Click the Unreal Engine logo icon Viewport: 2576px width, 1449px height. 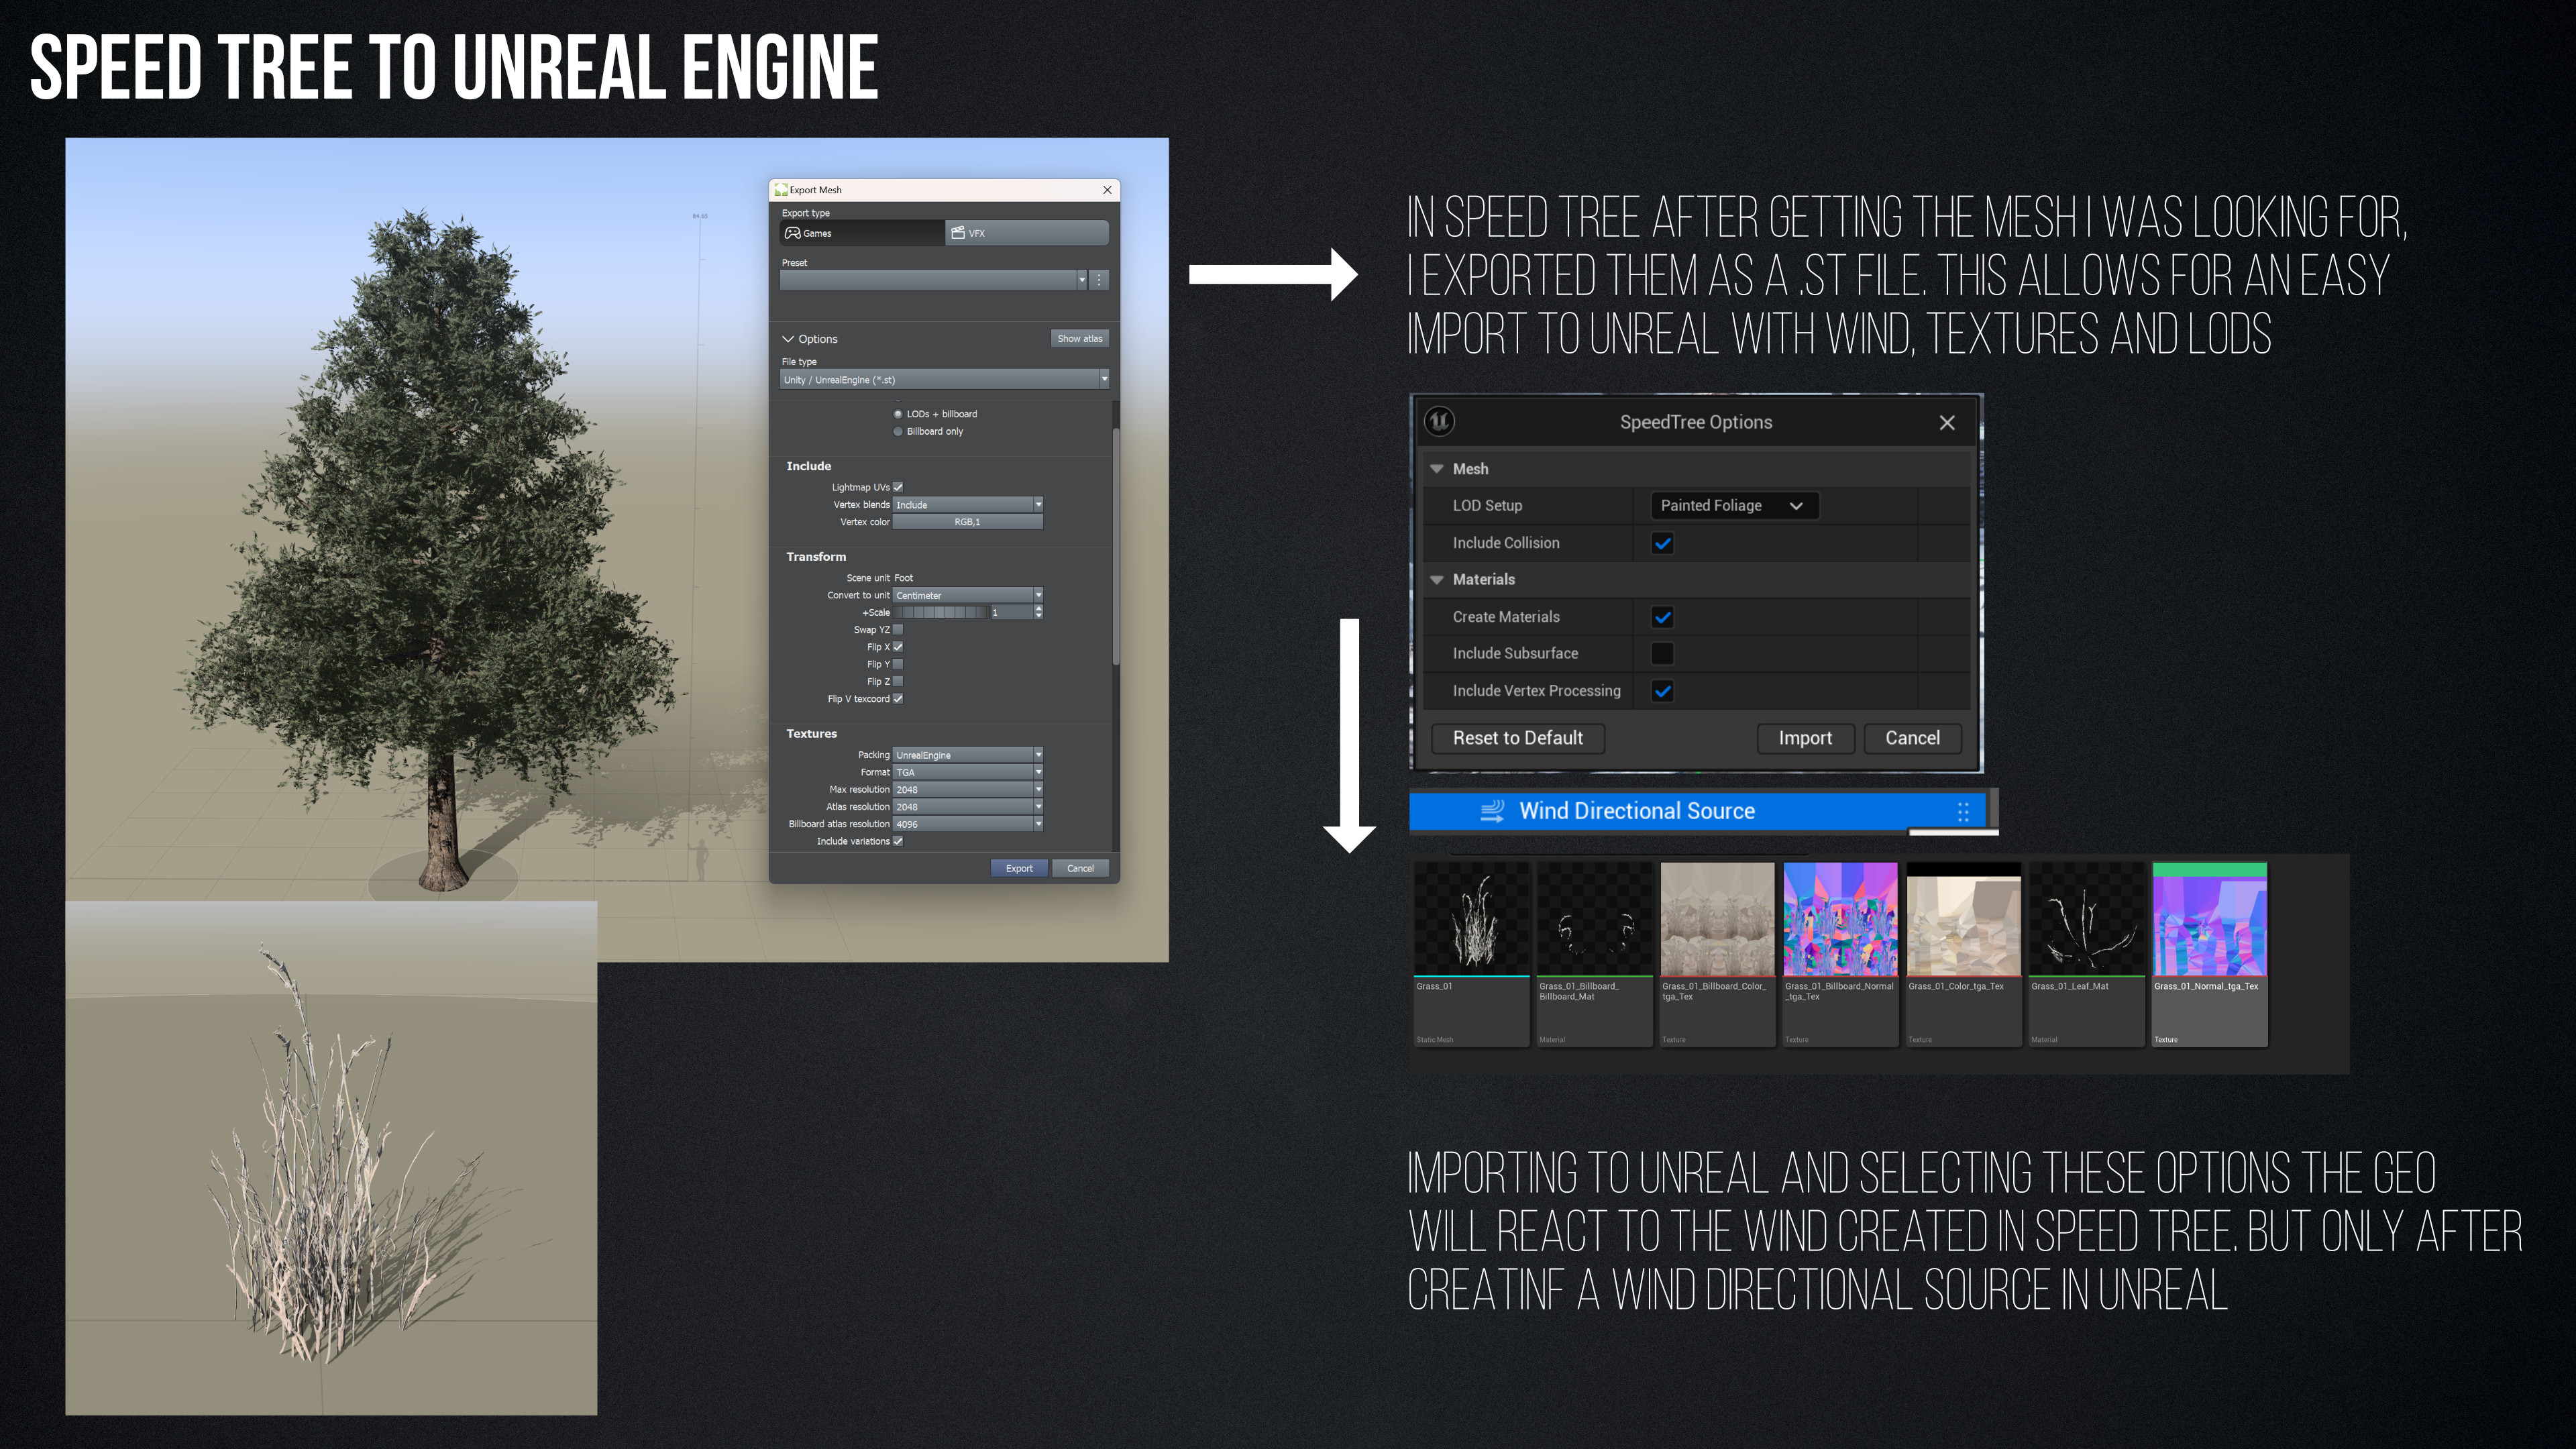(x=1439, y=421)
